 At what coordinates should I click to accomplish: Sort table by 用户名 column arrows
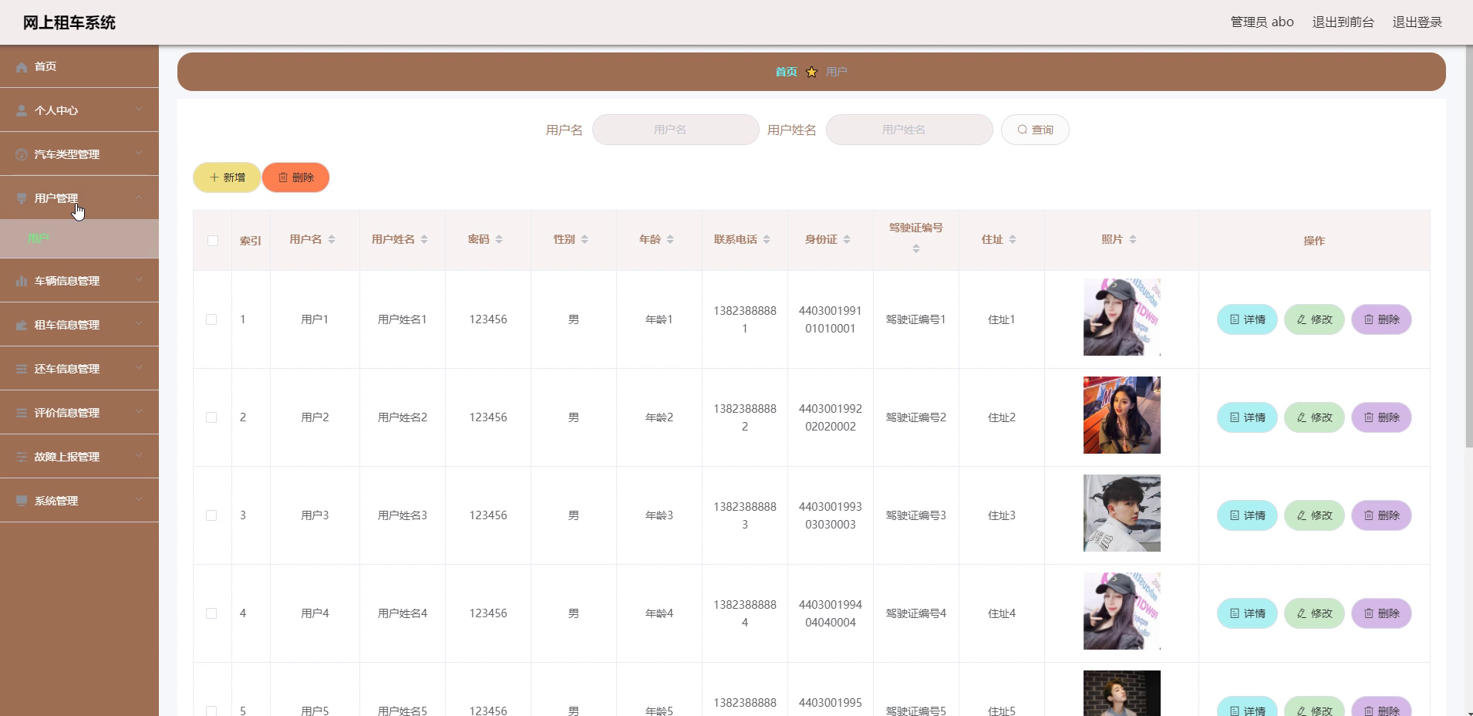coord(332,240)
